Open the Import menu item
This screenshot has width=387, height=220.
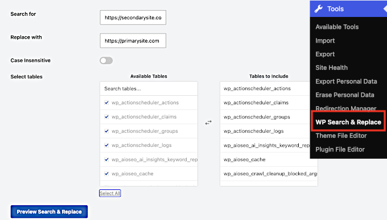click(x=325, y=41)
